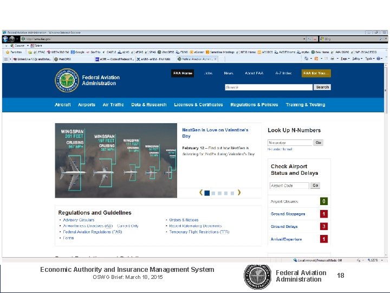Open the SPAS favorites bookmark
Screen dimensions: 390x293
pos(150,52)
